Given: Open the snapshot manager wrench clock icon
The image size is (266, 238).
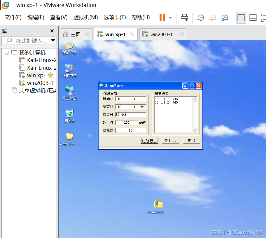Looking at the screenshot, I should [x=225, y=17].
